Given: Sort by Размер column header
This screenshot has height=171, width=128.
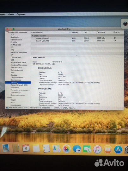Looking at the screenshot, I should (x=75, y=32).
